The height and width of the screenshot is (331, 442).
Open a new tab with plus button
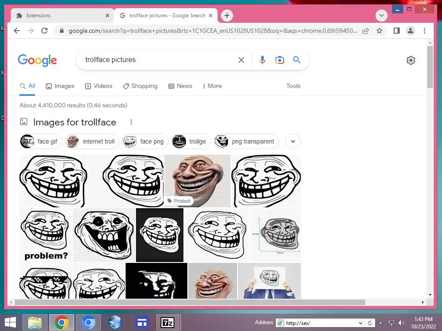[x=227, y=16]
